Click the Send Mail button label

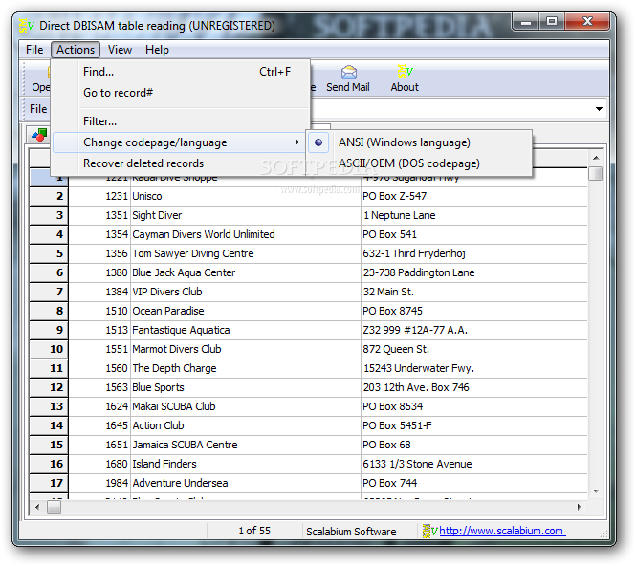pos(347,87)
